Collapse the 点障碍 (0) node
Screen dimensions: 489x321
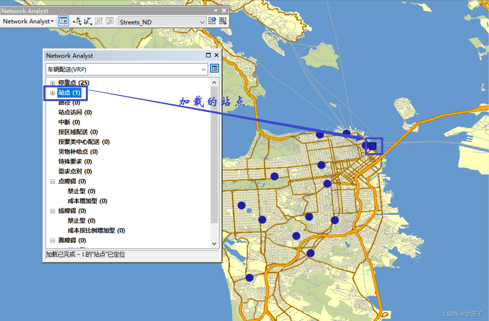click(x=52, y=181)
